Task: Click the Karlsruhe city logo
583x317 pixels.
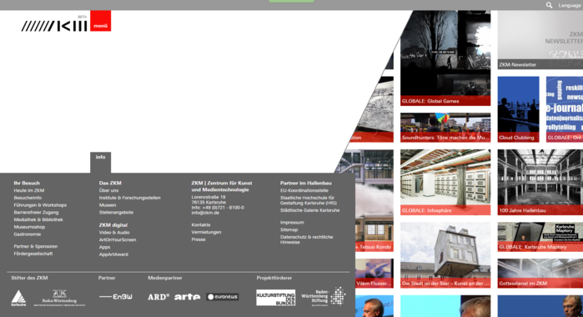Action: tap(18, 298)
